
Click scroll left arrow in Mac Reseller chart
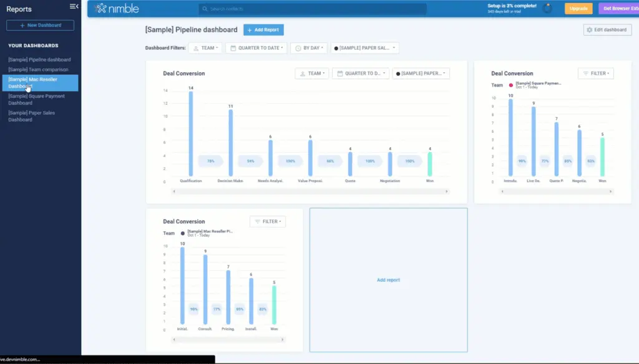click(174, 339)
